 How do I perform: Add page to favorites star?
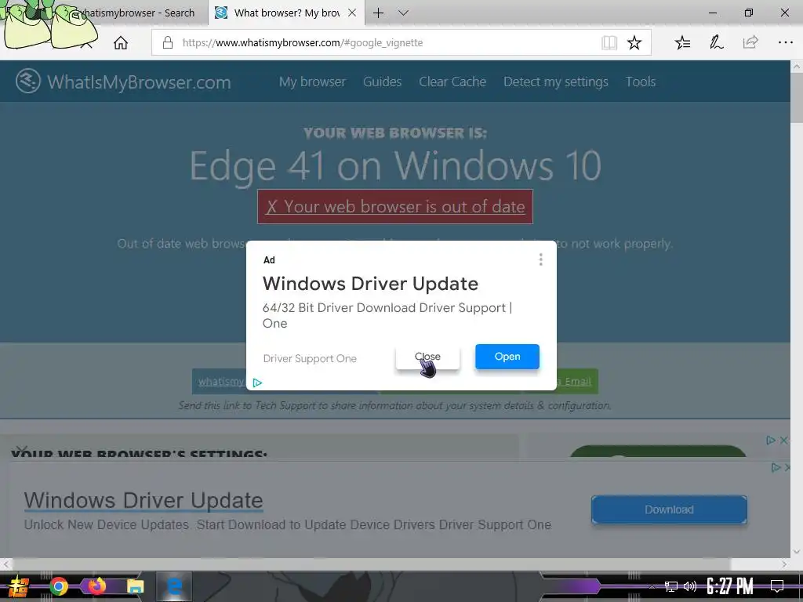pos(634,42)
